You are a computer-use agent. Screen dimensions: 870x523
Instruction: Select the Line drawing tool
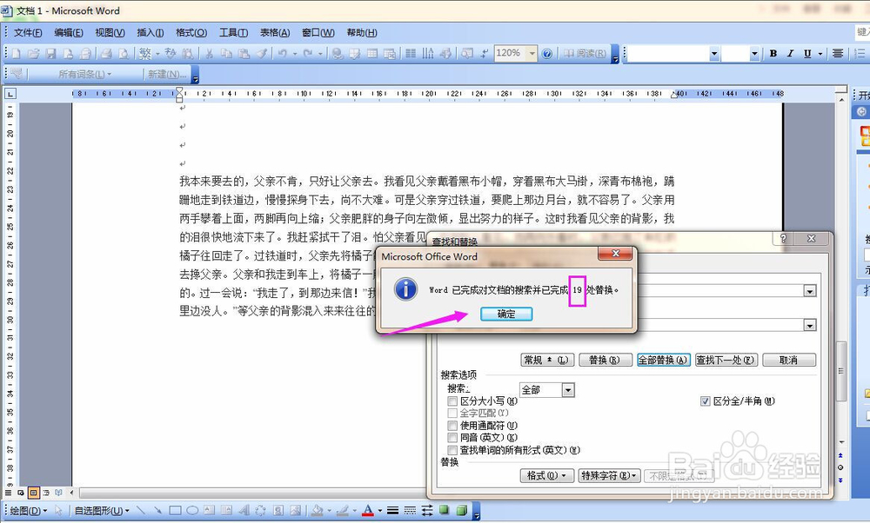coord(141,510)
